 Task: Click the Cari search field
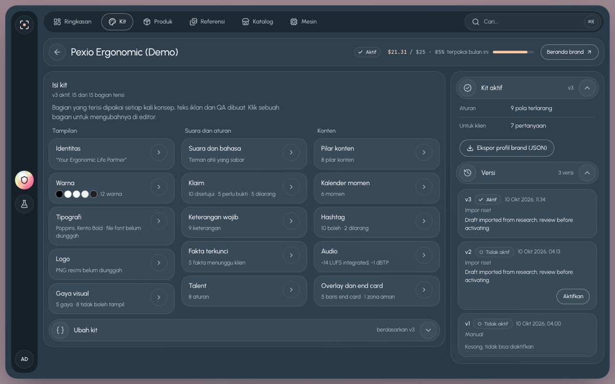point(532,22)
